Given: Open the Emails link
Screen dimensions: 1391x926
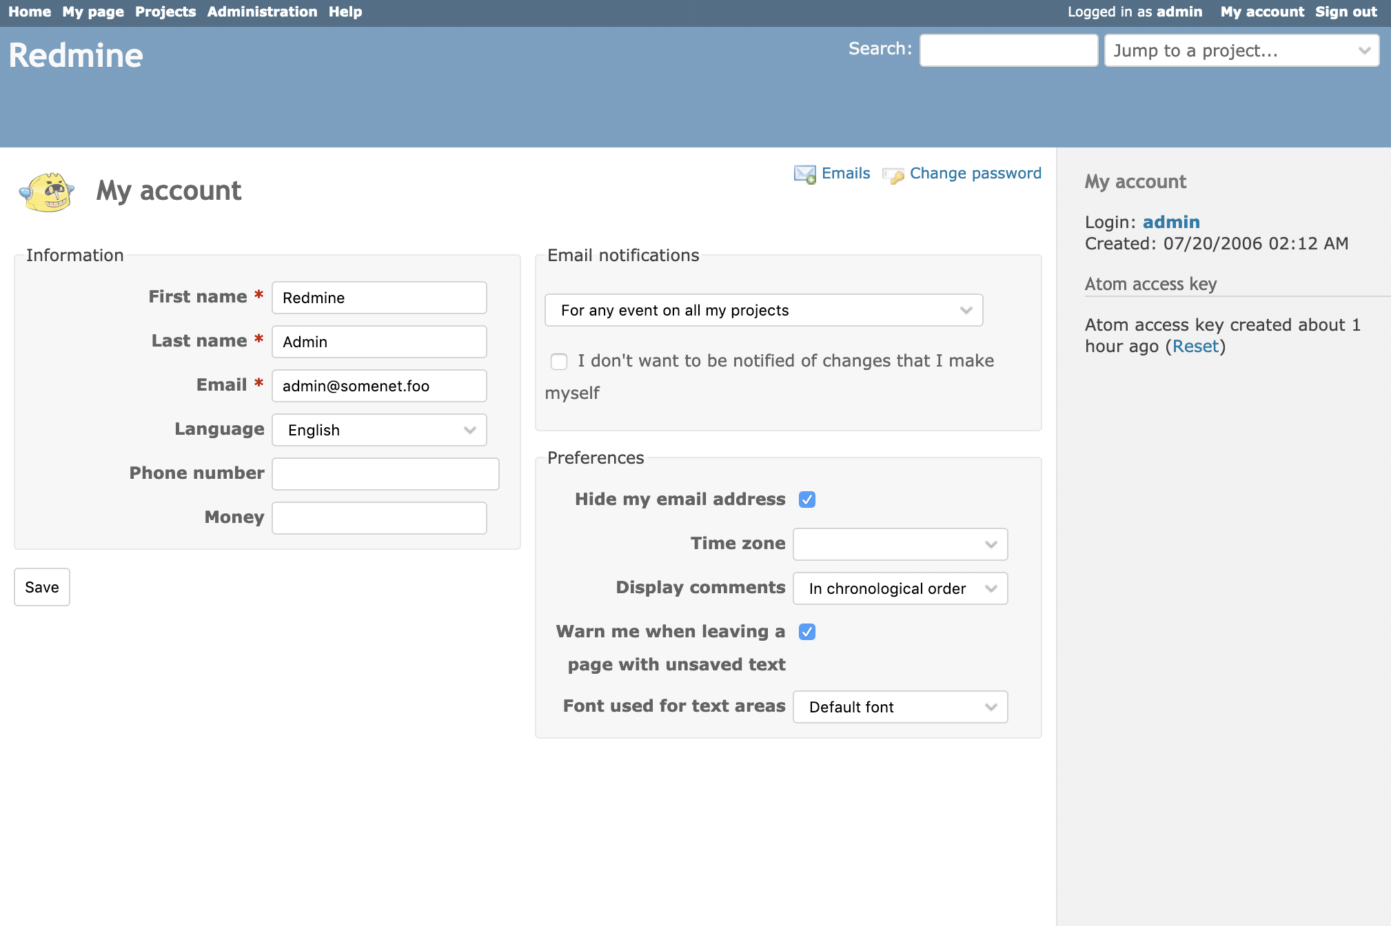Looking at the screenshot, I should point(846,174).
